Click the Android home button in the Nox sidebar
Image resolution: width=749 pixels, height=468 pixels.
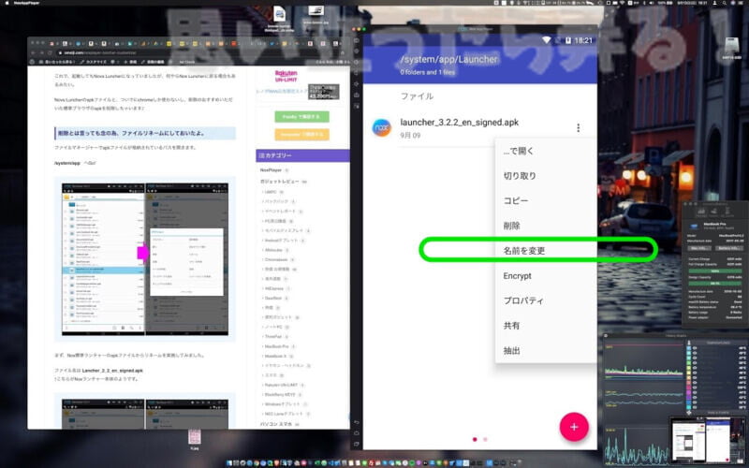[357, 433]
